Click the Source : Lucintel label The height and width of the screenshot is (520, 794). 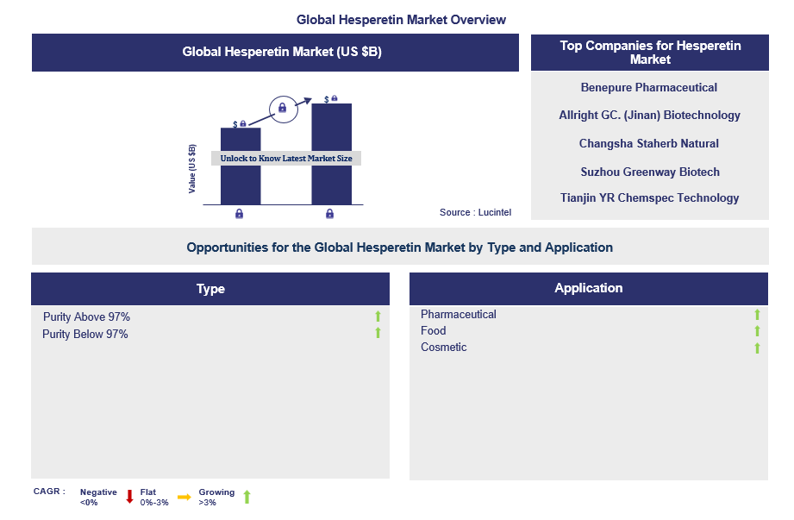(x=475, y=212)
